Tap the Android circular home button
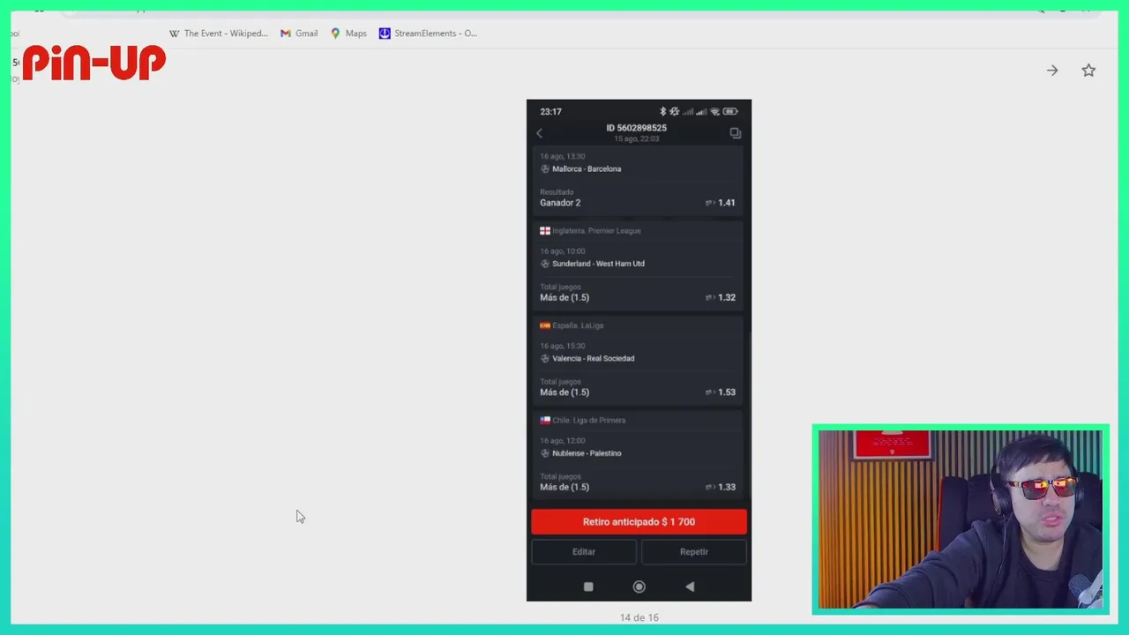The height and width of the screenshot is (635, 1129). tap(639, 587)
